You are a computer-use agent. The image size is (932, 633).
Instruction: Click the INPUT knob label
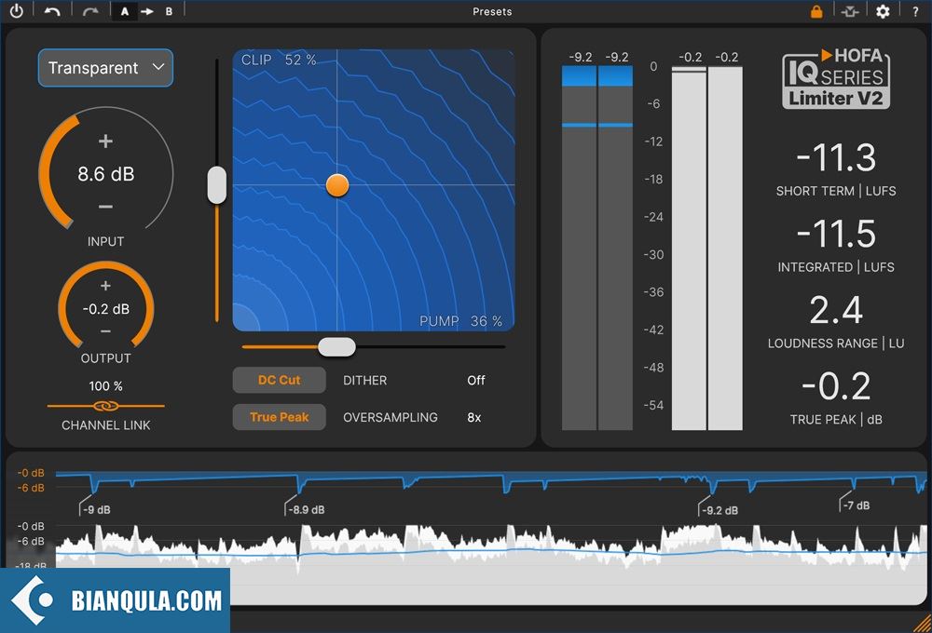click(106, 241)
